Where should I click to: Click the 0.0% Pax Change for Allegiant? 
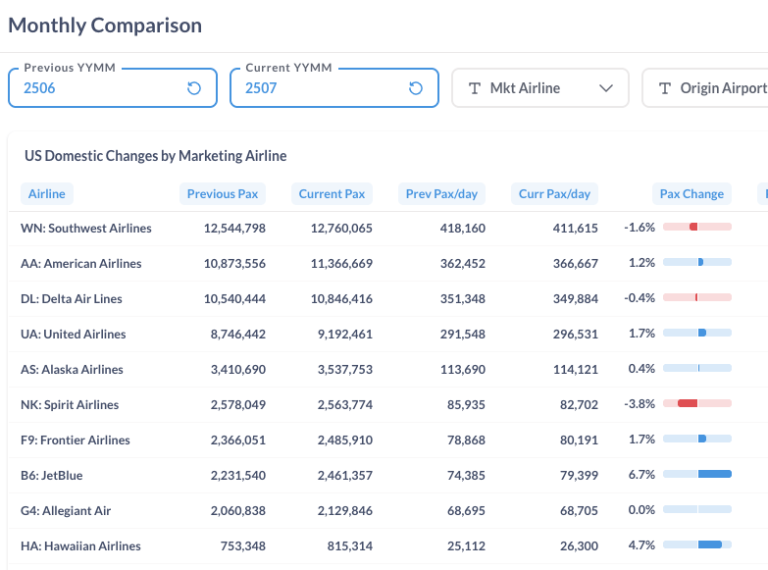(641, 509)
